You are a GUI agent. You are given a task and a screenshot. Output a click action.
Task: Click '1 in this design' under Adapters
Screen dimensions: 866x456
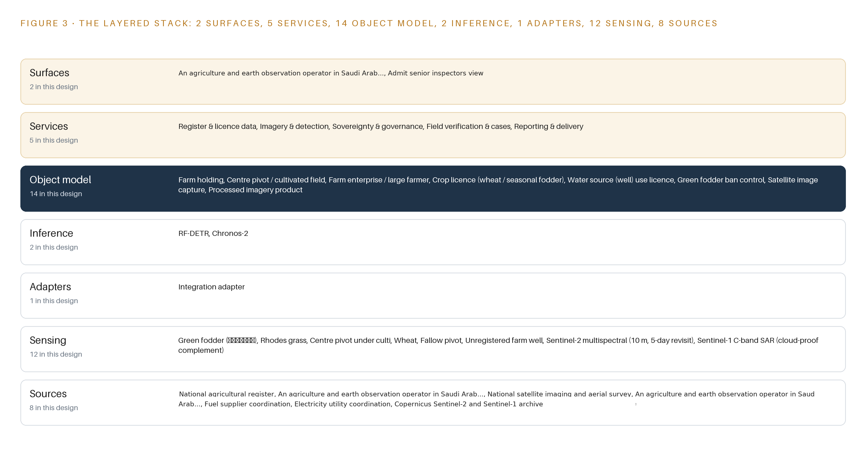tap(54, 301)
